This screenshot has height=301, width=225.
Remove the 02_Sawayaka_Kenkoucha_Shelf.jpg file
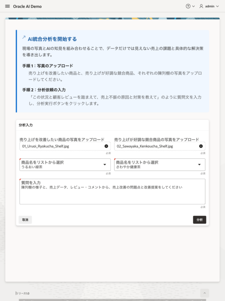point(201,146)
